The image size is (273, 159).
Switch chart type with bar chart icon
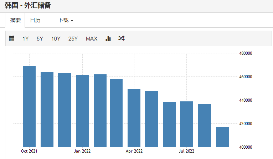click(108, 38)
